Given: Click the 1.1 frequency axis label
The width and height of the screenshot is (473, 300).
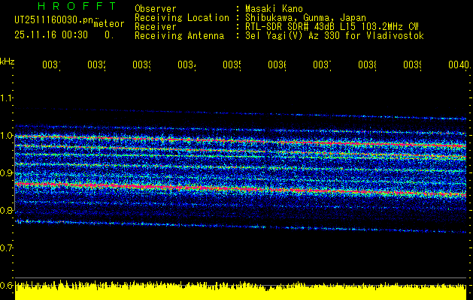Looking at the screenshot, I should pos(6,98).
